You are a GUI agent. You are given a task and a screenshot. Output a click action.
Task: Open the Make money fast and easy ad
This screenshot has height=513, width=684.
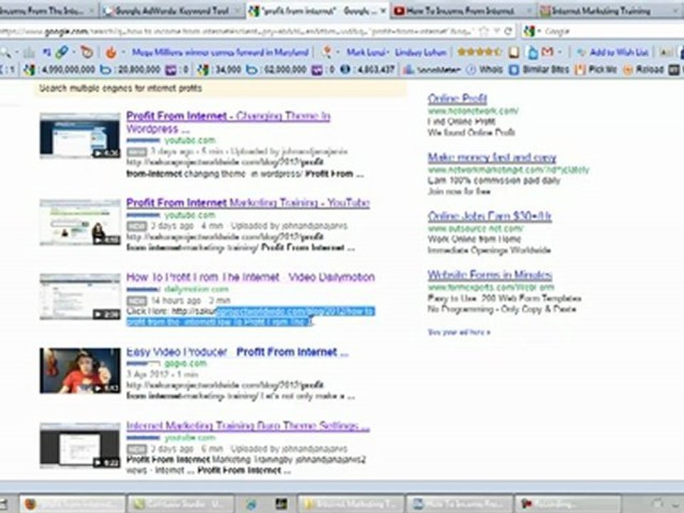pyautogui.click(x=492, y=157)
